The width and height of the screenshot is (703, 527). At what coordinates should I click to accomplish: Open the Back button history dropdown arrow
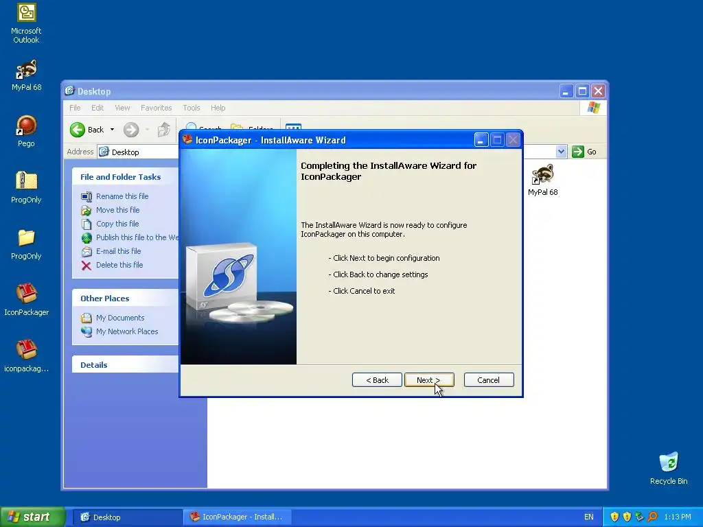click(x=112, y=130)
